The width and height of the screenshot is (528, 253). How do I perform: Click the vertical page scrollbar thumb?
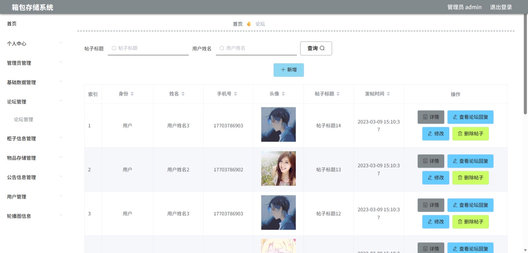(525, 64)
